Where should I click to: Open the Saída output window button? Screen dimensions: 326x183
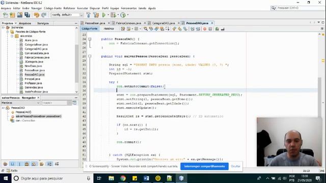click(12, 171)
